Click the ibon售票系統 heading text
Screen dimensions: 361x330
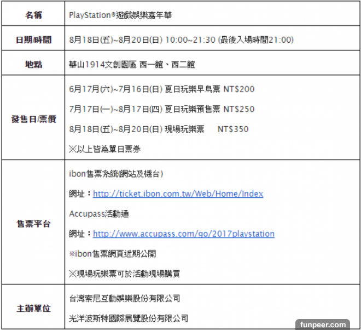116,174
